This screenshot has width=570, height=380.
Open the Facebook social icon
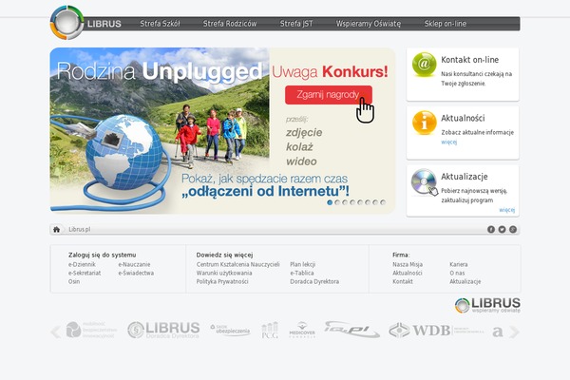tap(491, 230)
